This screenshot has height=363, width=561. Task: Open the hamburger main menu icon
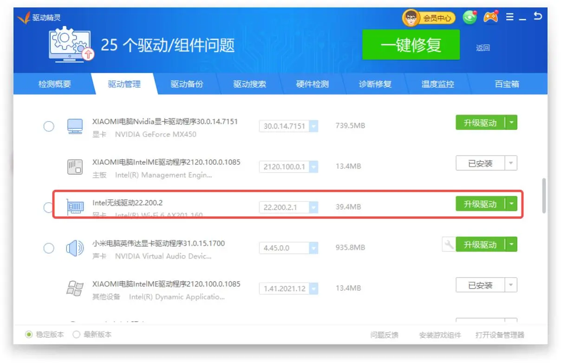tap(510, 17)
